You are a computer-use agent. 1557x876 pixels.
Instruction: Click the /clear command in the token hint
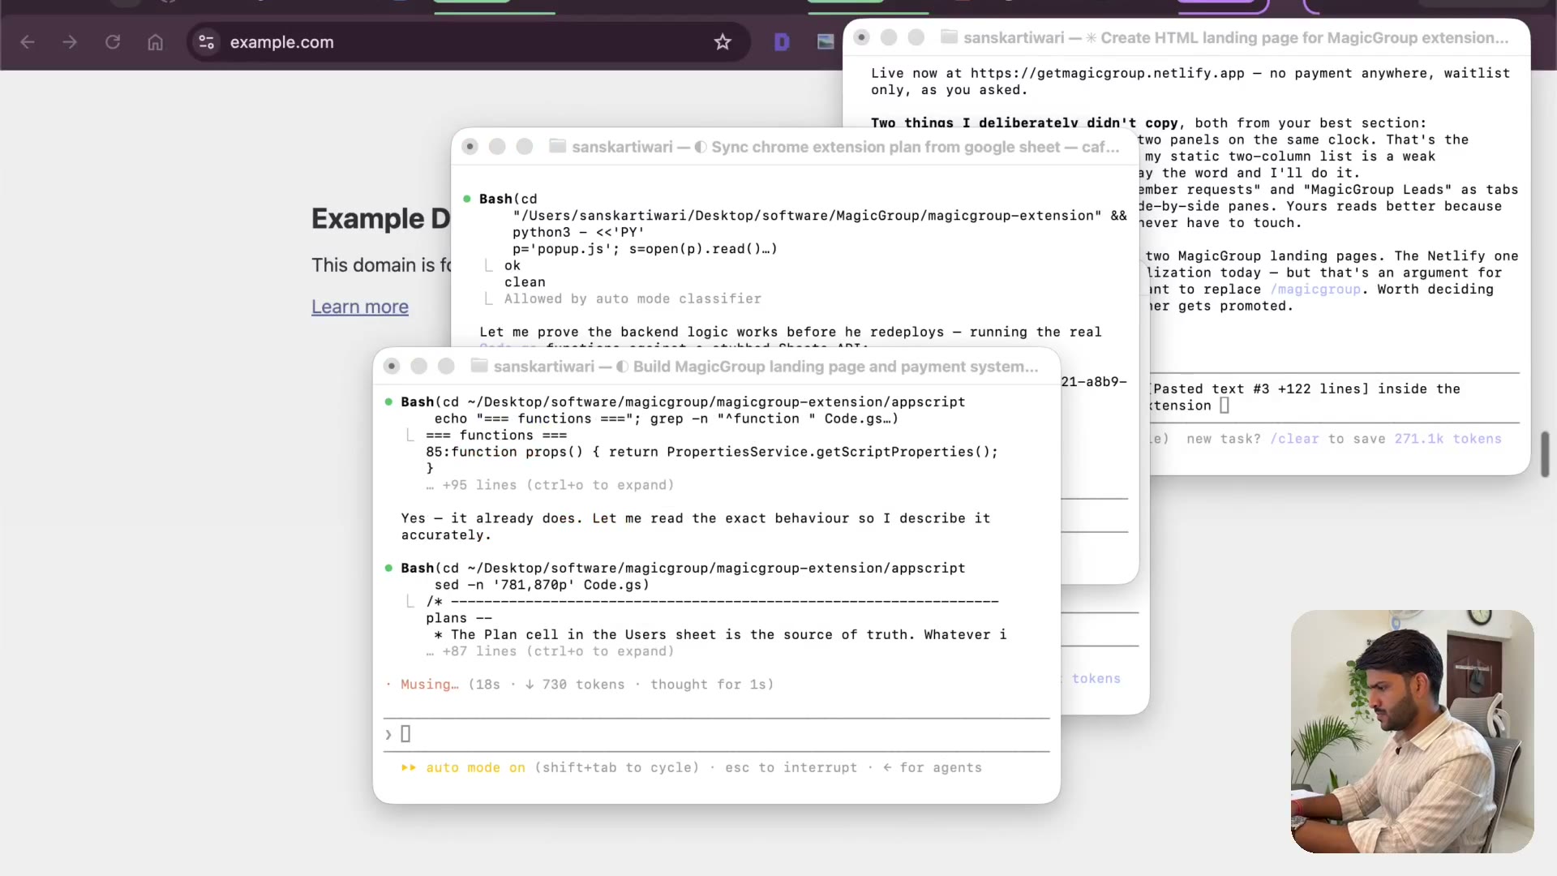pos(1294,439)
